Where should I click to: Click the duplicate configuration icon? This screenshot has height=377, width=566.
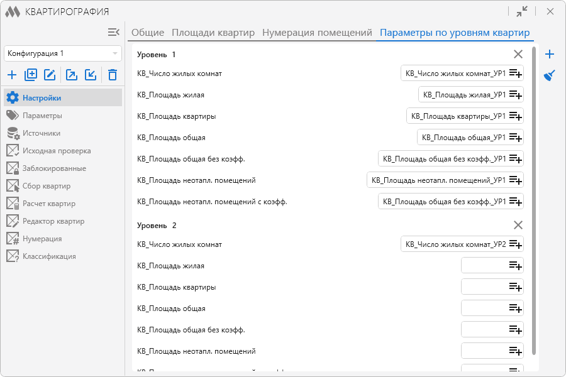[x=31, y=75]
